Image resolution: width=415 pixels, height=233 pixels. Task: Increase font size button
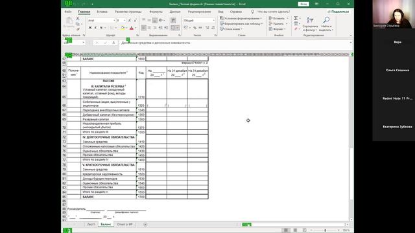pyautogui.click(x=130, y=20)
